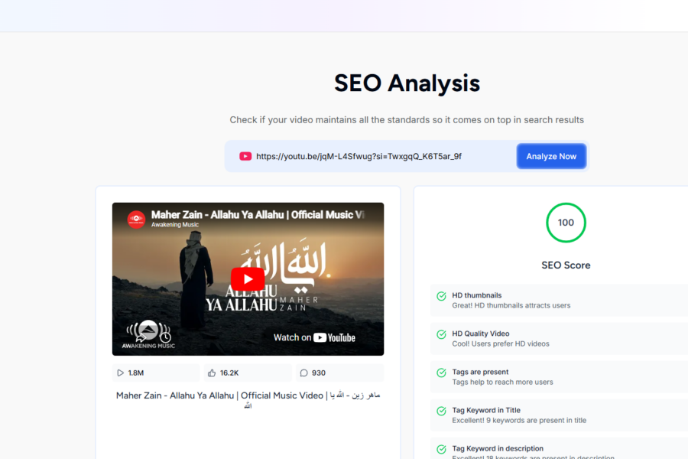The height and width of the screenshot is (459, 688).
Task: Click the SEO Score label
Action: (x=566, y=265)
